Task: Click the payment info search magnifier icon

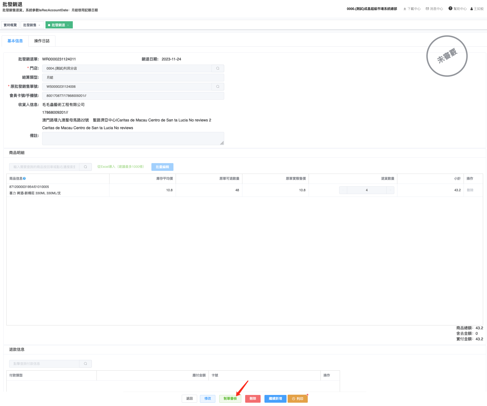Action: (x=85, y=364)
